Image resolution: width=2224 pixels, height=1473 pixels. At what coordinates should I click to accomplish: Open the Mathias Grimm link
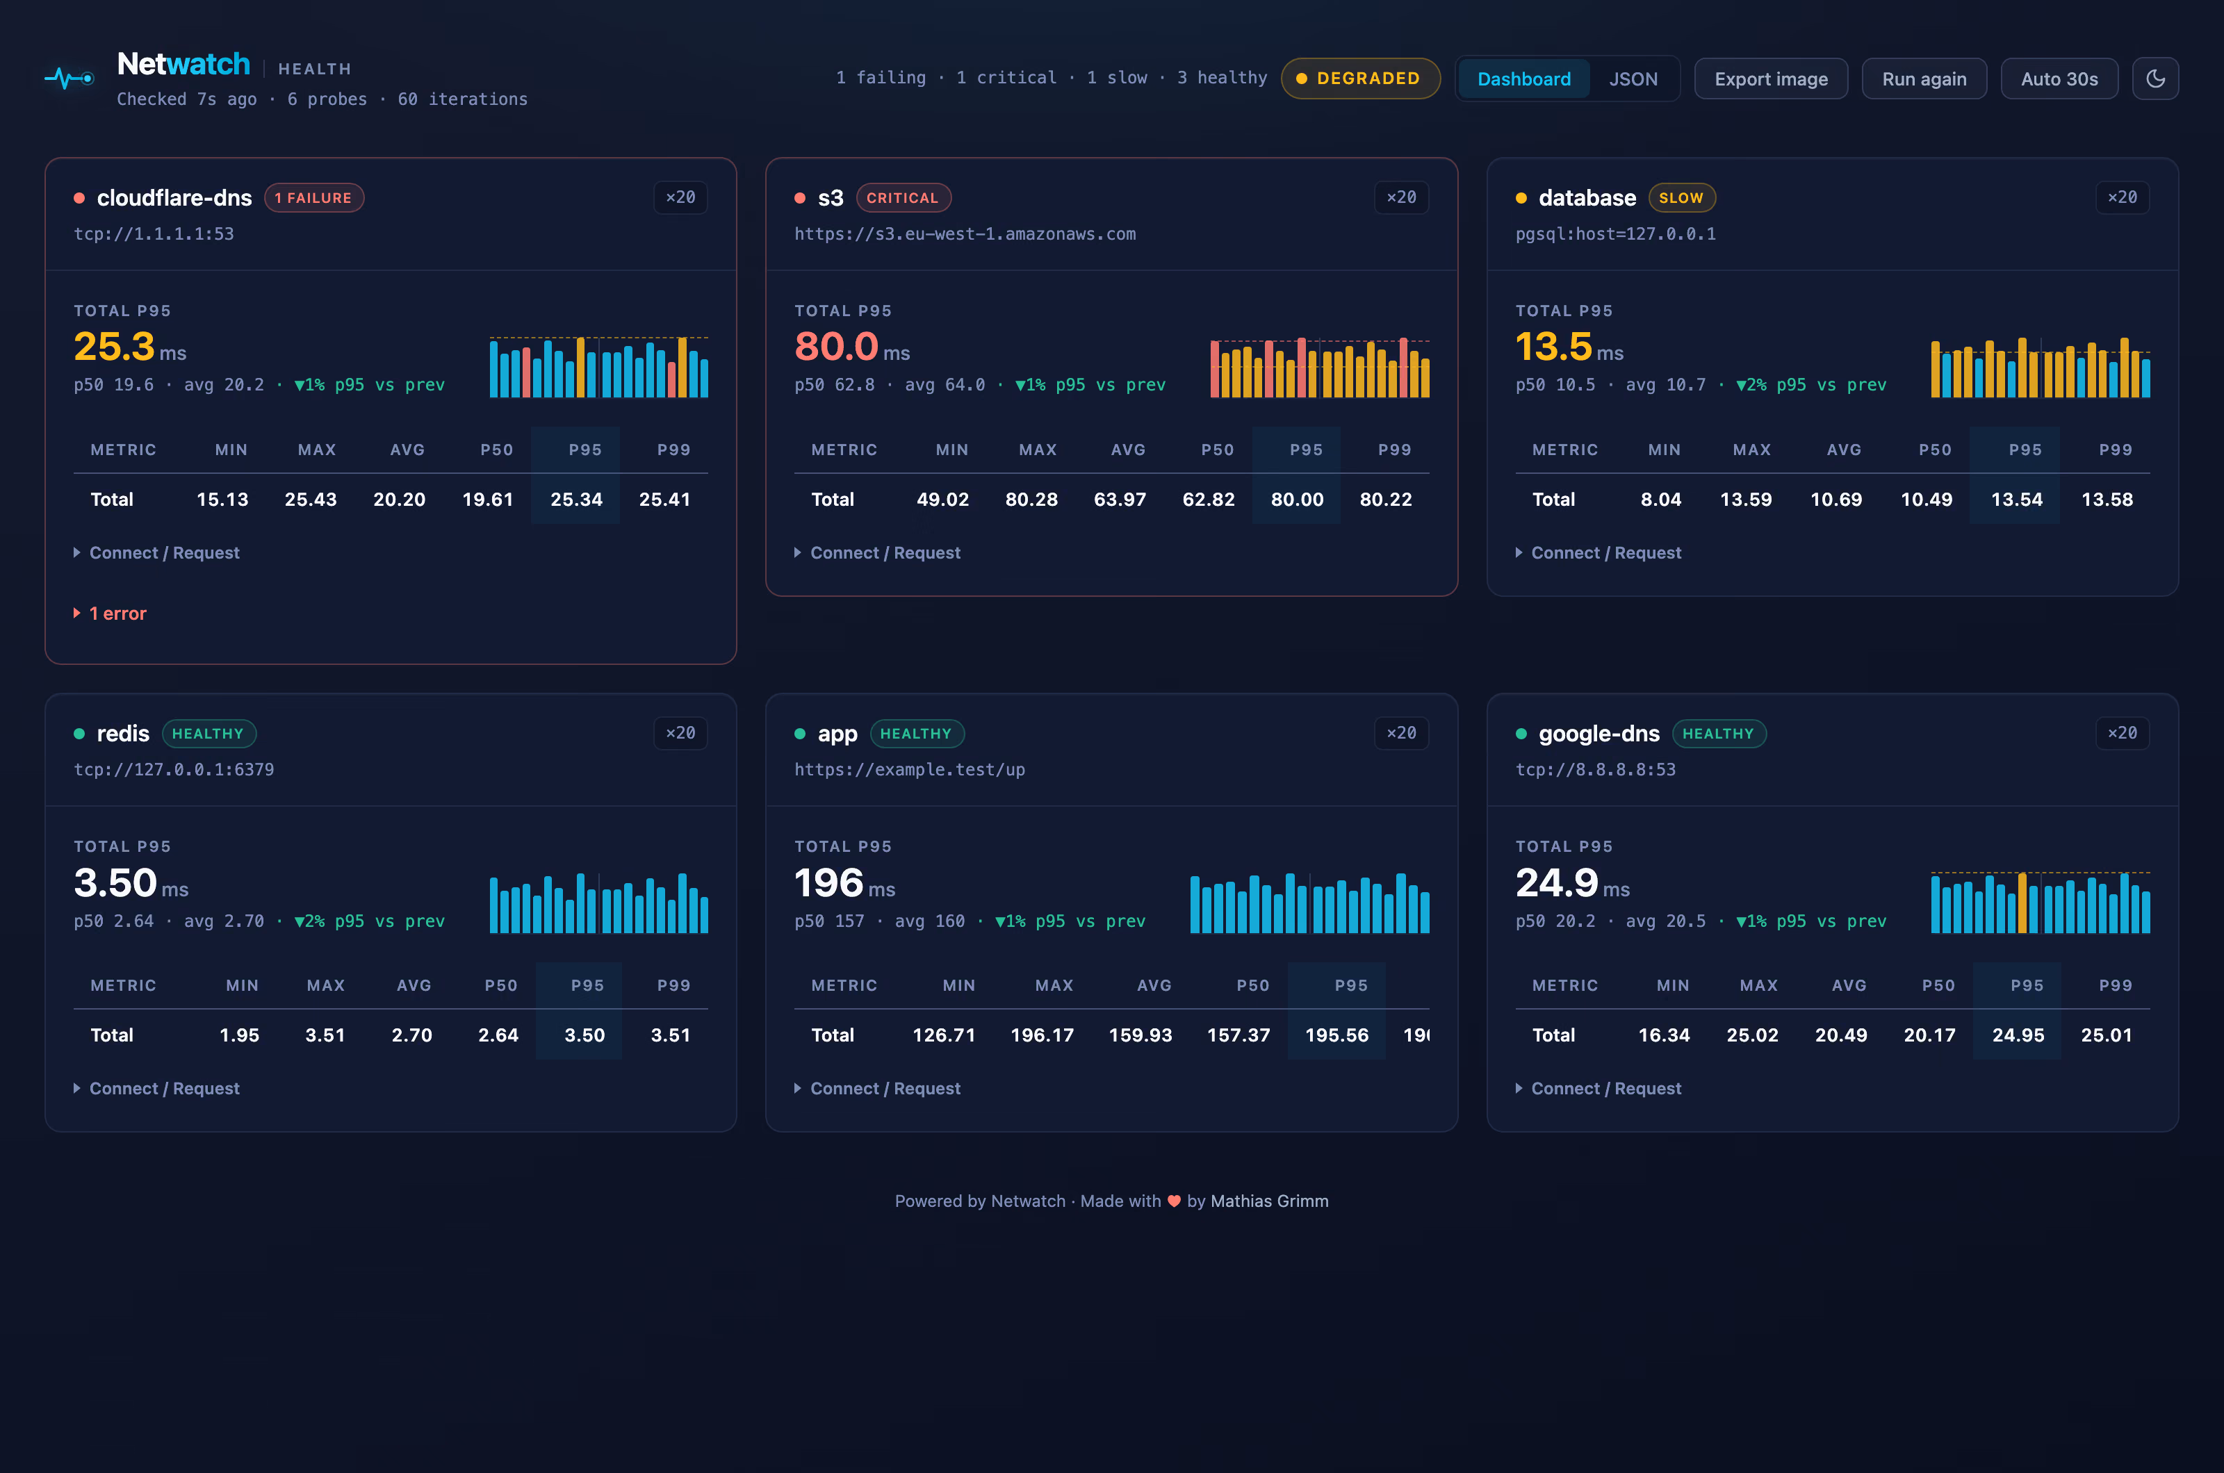click(x=1269, y=1201)
